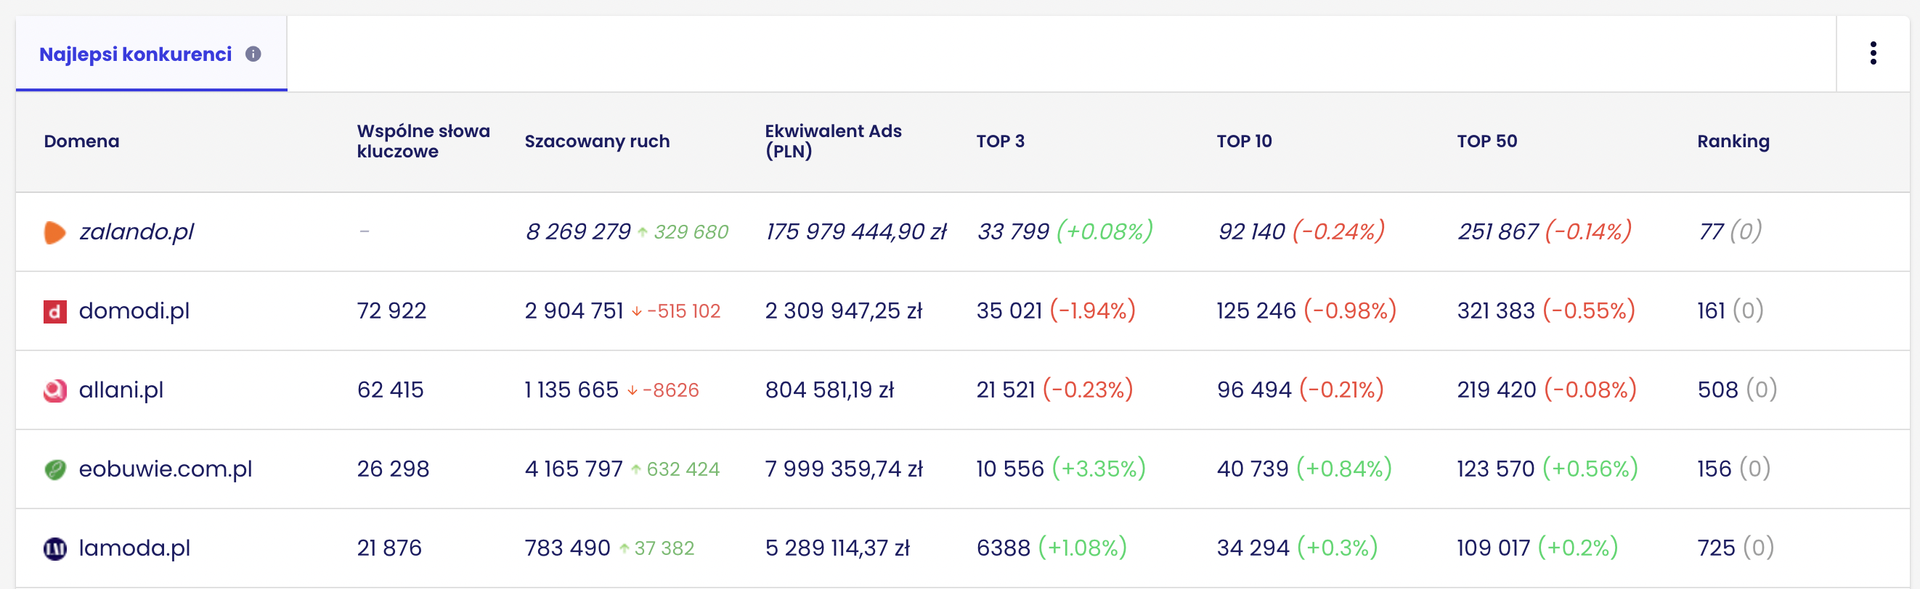Click the 804 581,19 zł Ads value
This screenshot has width=1920, height=589.
pyautogui.click(x=829, y=390)
